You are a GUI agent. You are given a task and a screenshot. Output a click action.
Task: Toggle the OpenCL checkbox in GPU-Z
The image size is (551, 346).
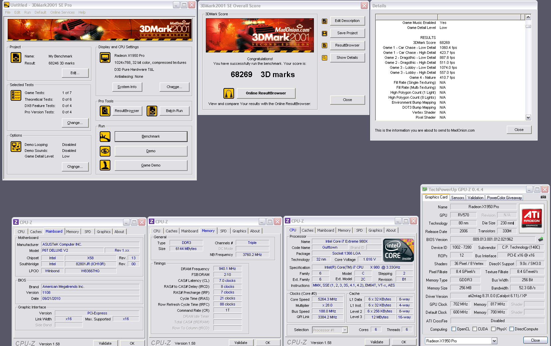pyautogui.click(x=454, y=329)
